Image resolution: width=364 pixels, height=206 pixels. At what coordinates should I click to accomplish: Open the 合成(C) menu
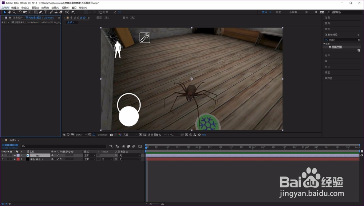(25, 8)
